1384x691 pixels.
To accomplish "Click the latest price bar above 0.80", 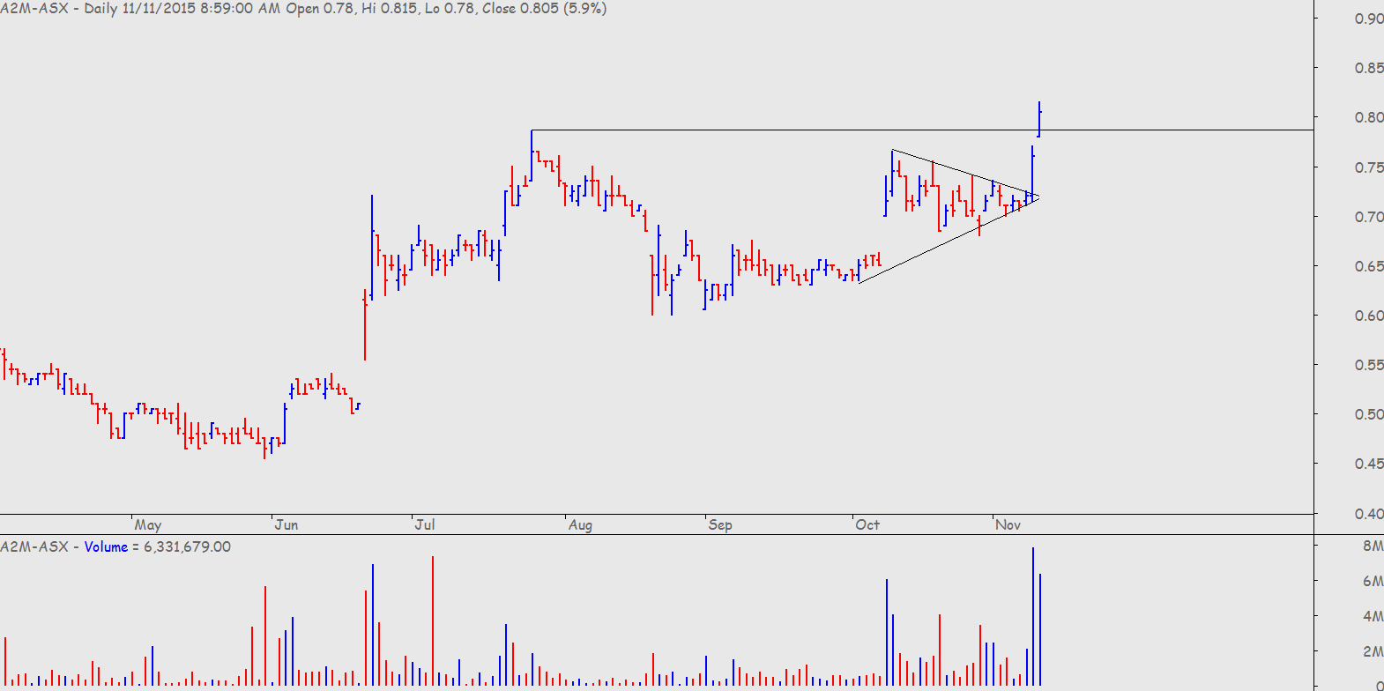I will pos(1039,119).
